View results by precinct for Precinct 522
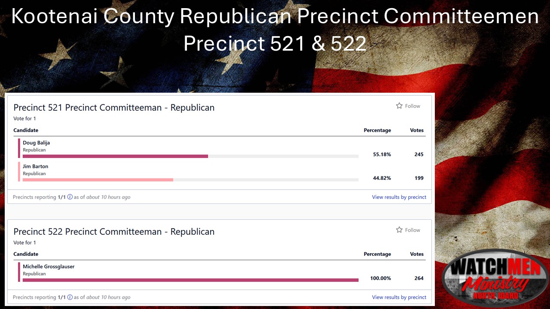The height and width of the screenshot is (309, 550). (399, 297)
